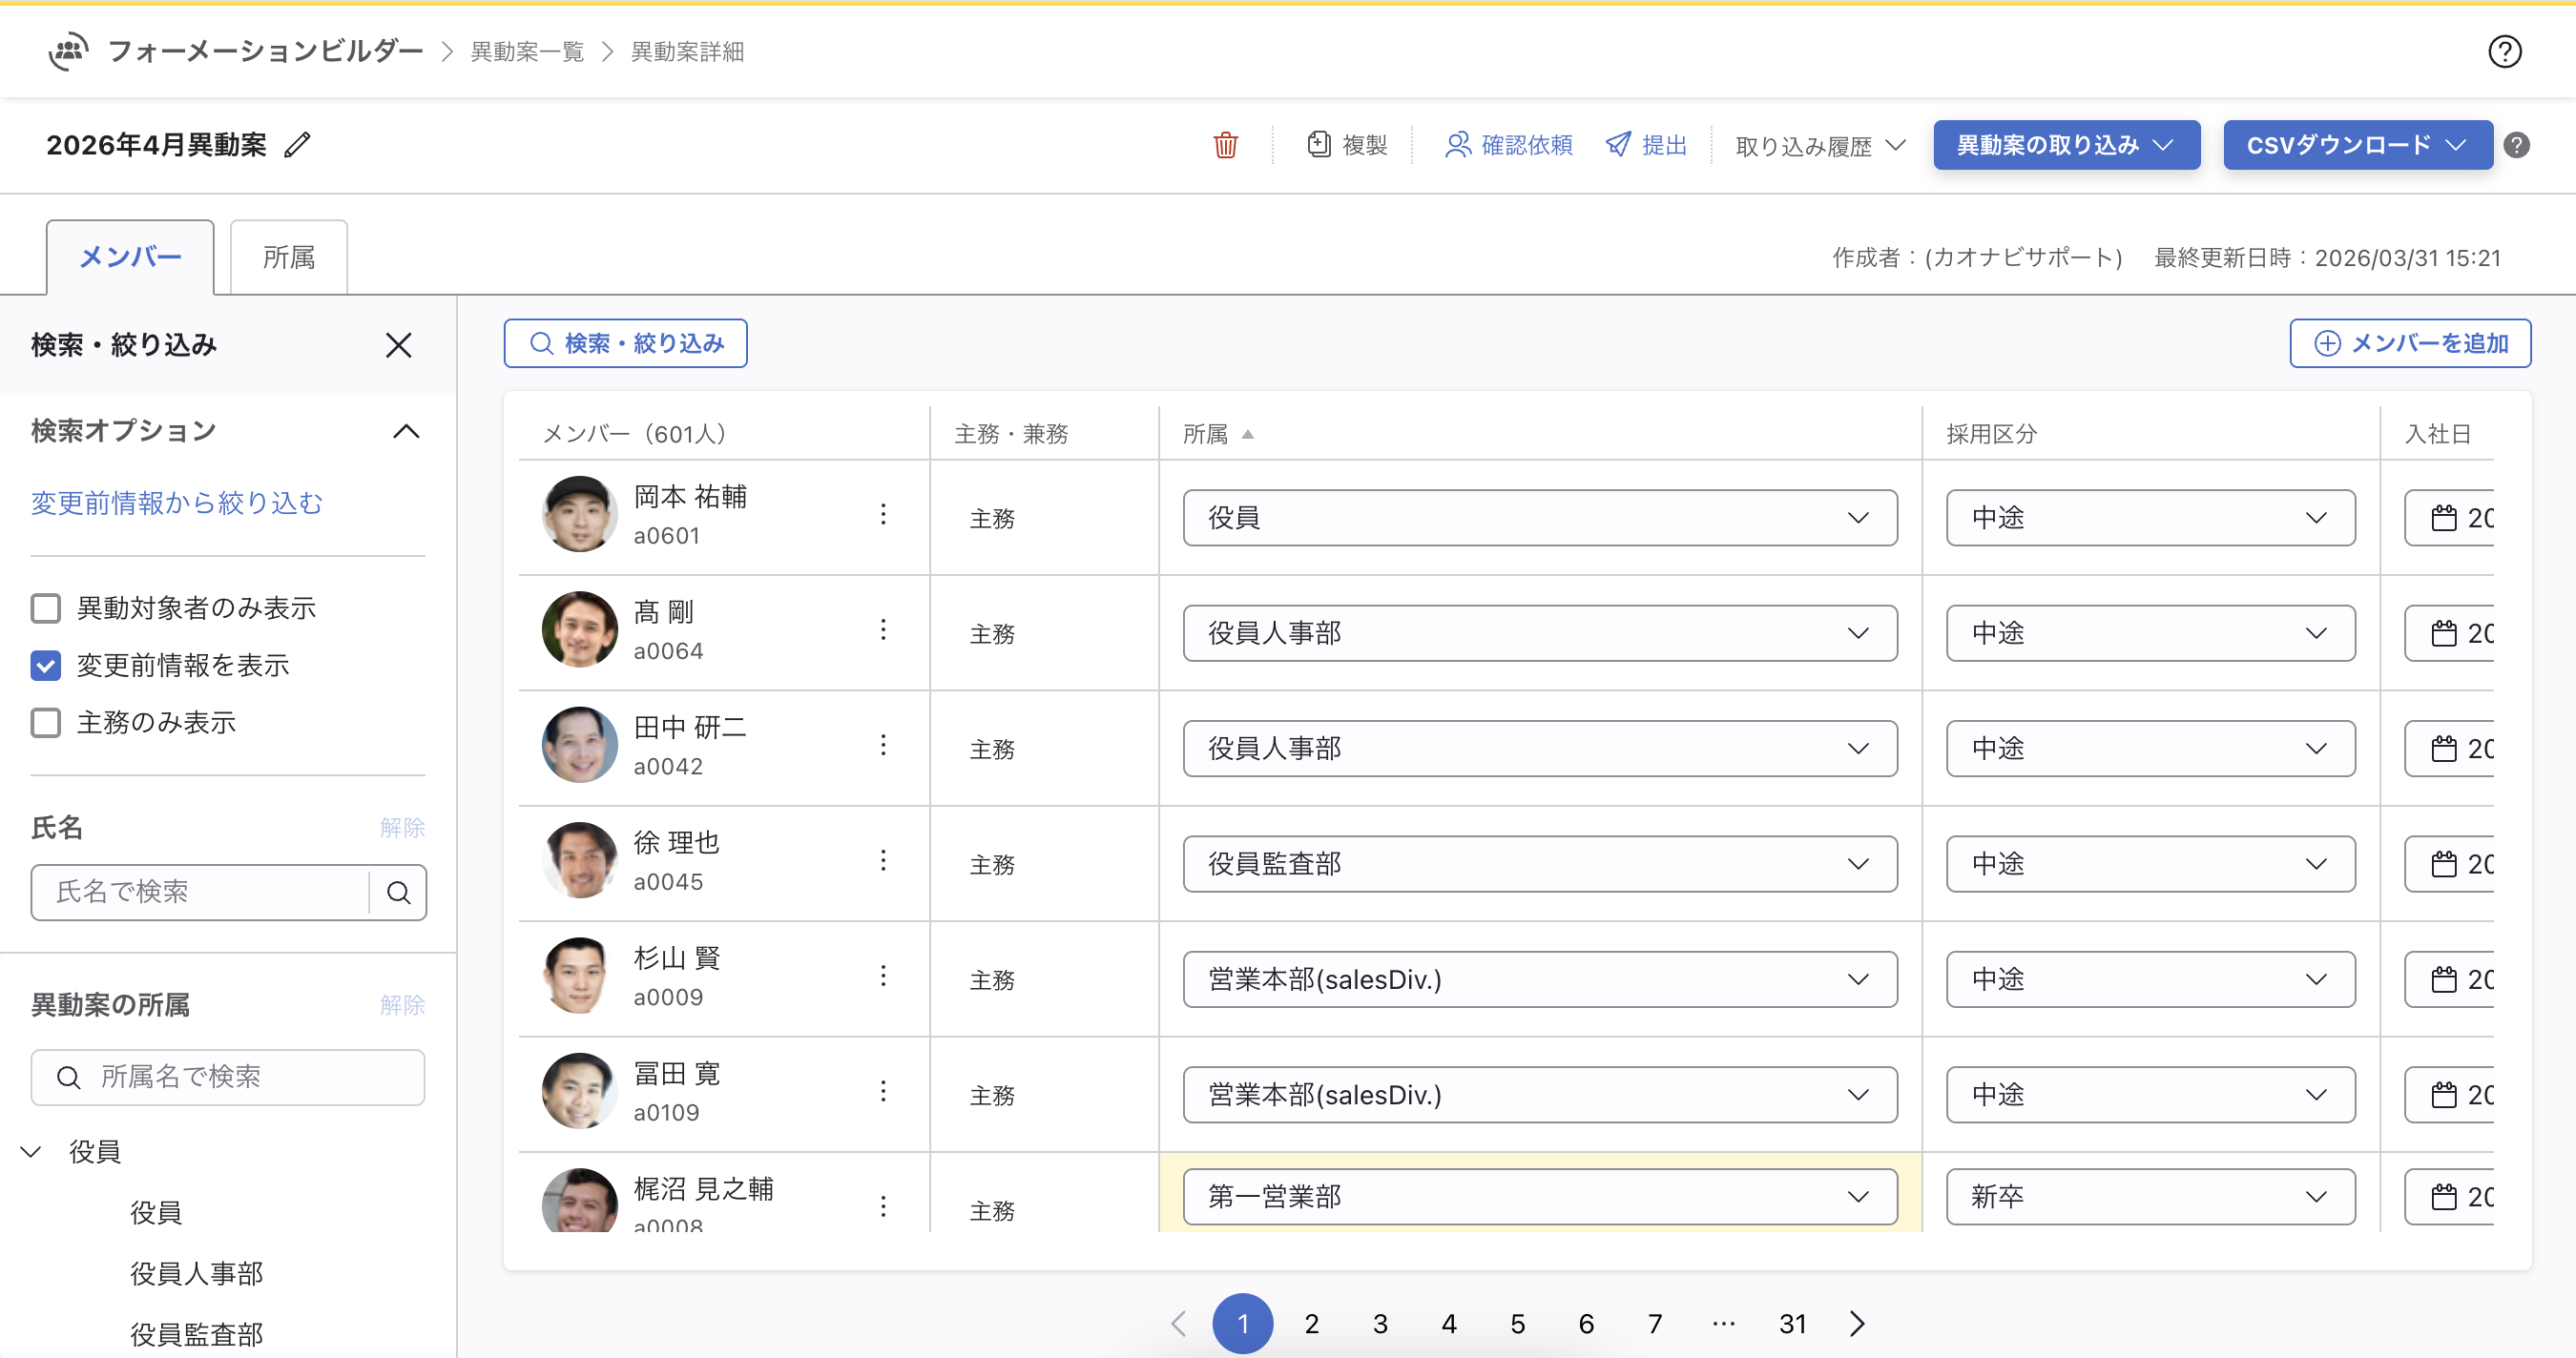The height and width of the screenshot is (1358, 2576).
Task: Click the 複製 duplicate icon
Action: (1318, 145)
